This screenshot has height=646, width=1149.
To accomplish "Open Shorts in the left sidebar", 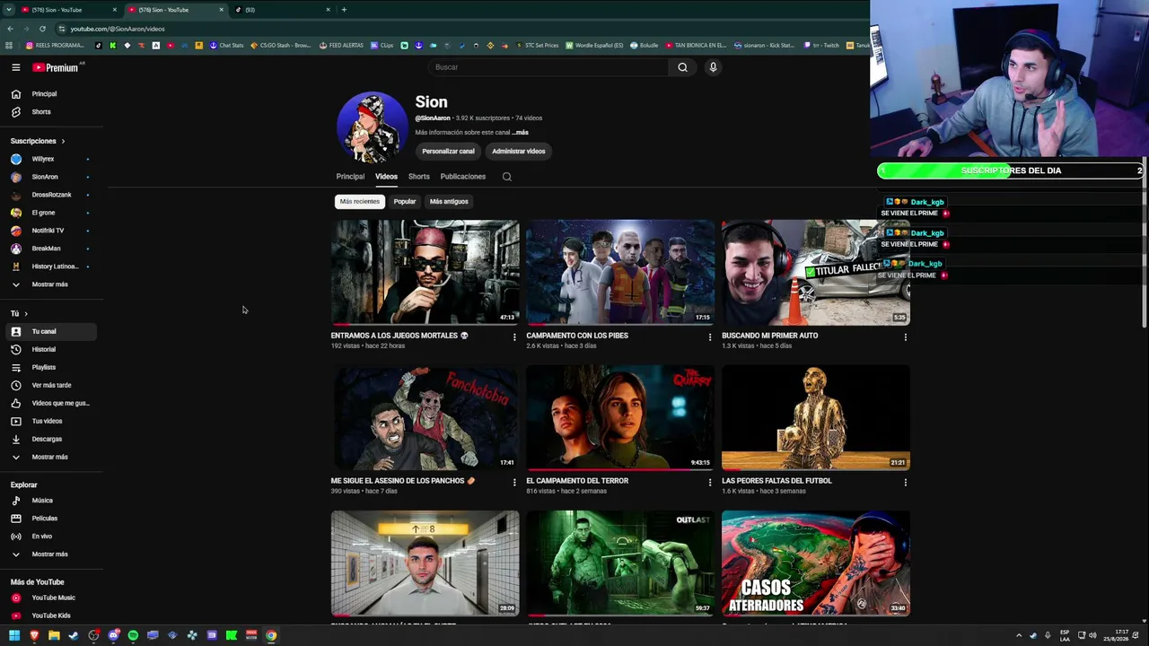I will point(50,112).
